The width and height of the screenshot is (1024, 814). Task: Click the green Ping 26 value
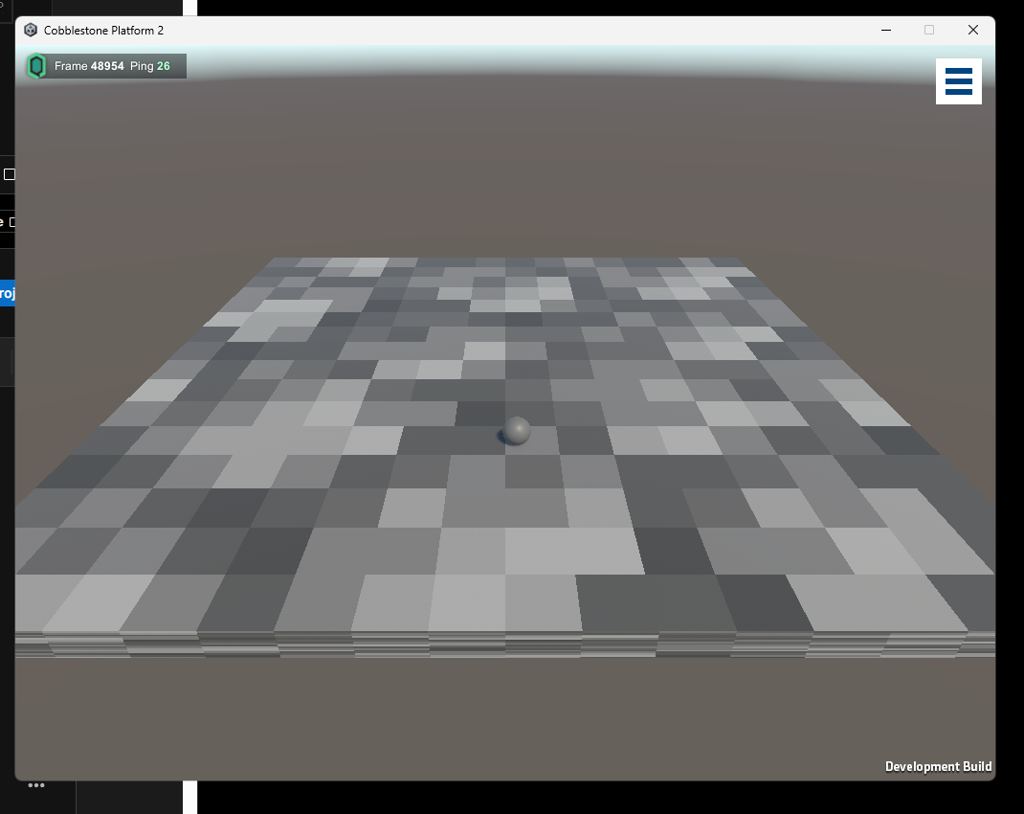(164, 66)
